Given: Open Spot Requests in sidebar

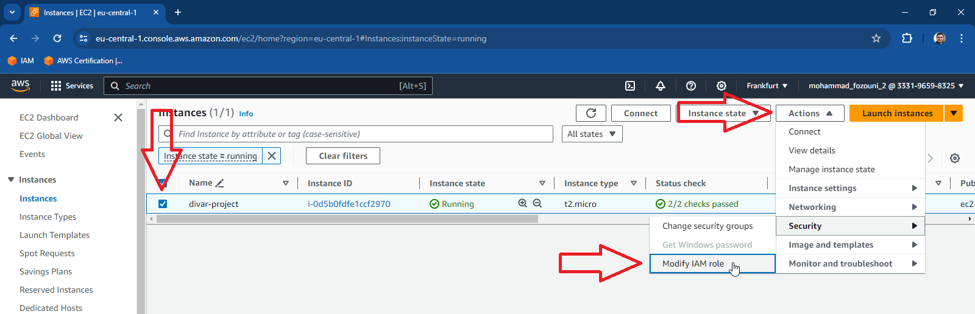Looking at the screenshot, I should (47, 253).
